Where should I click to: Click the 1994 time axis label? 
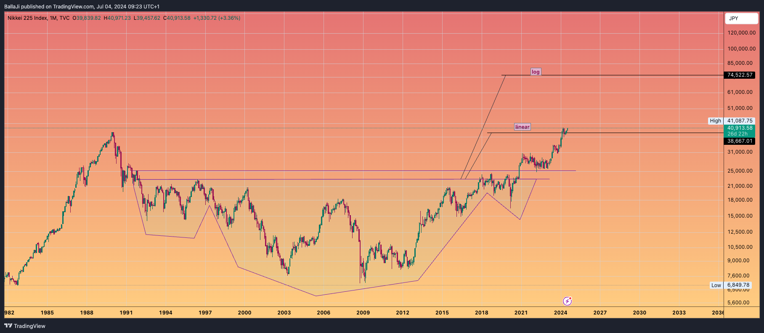click(x=166, y=313)
